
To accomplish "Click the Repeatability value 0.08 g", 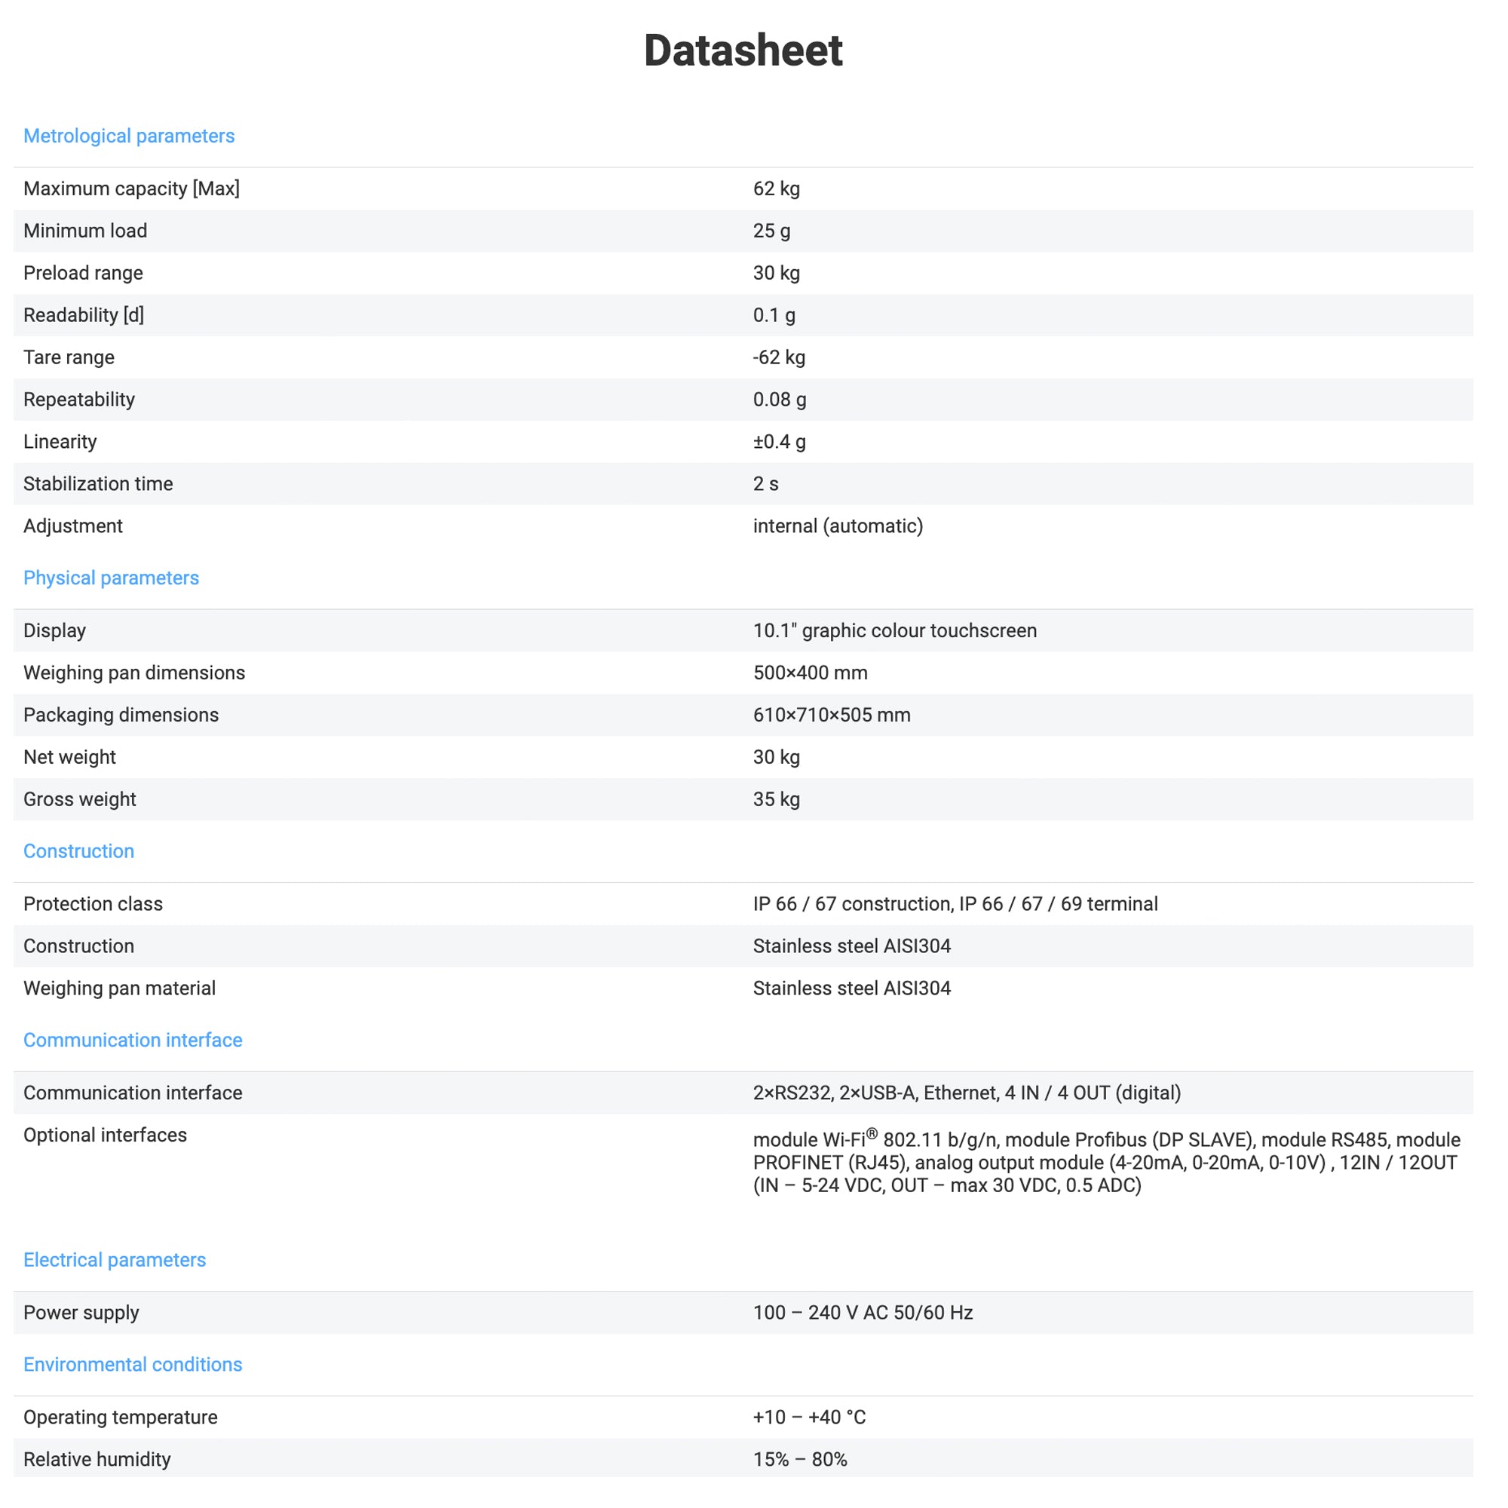I will pyautogui.click(x=779, y=400).
